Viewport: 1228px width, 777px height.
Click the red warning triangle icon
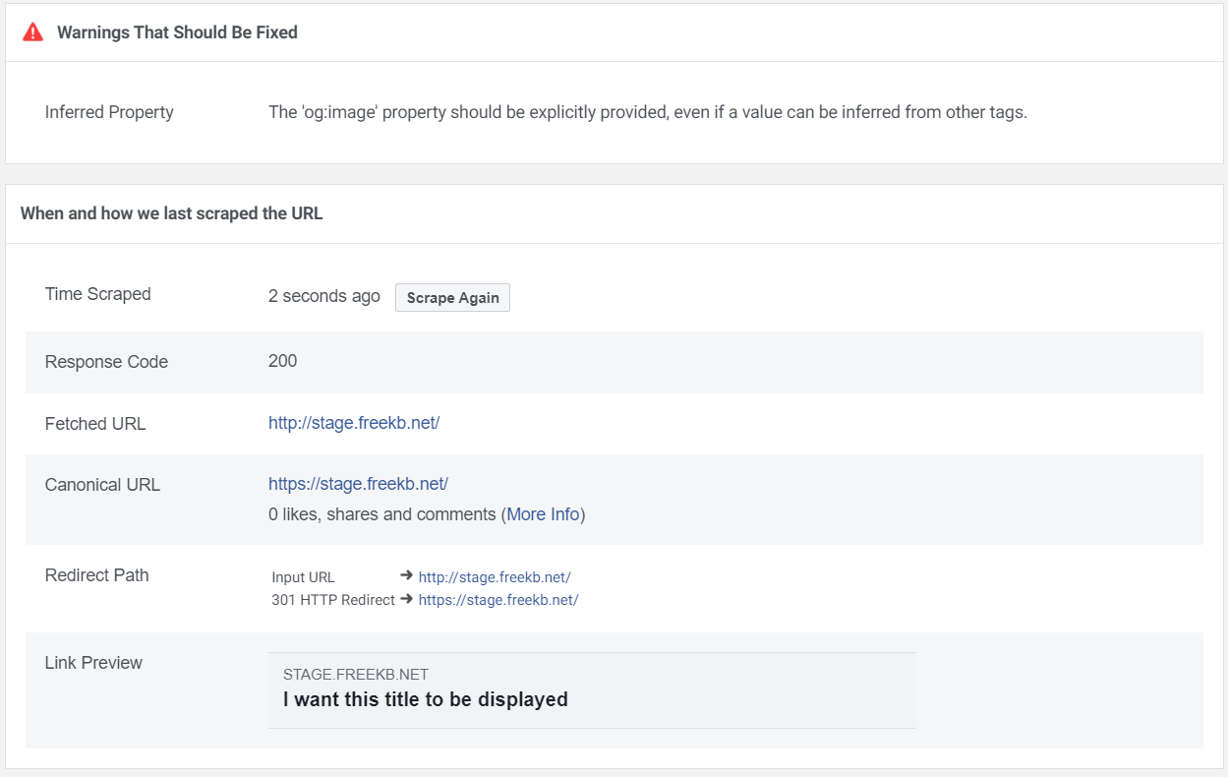pos(32,31)
